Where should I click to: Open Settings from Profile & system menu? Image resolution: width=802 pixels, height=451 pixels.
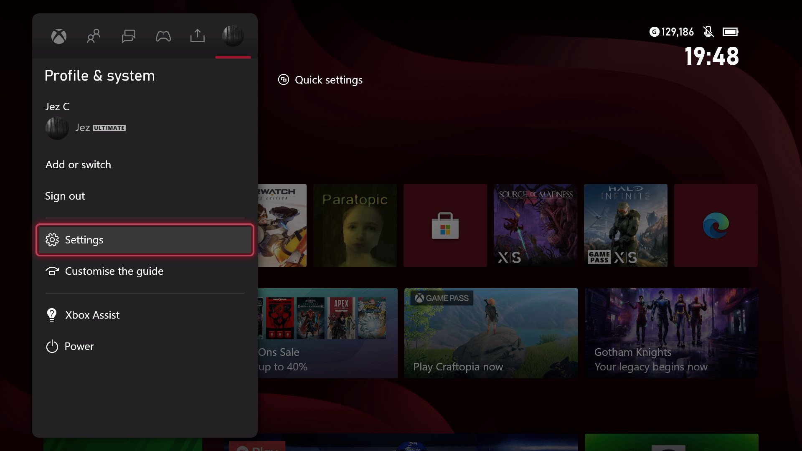[145, 240]
